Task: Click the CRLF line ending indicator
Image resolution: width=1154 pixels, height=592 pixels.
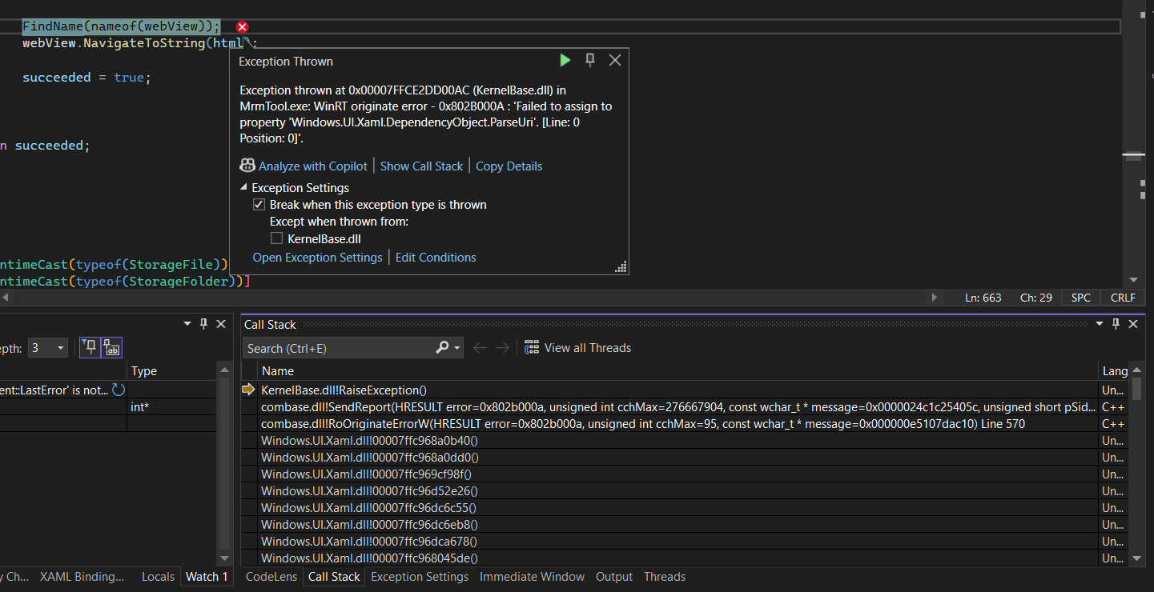Action: [1123, 298]
